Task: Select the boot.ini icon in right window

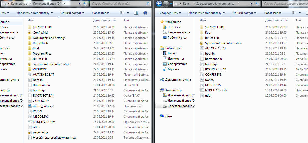Action: tap(202, 53)
